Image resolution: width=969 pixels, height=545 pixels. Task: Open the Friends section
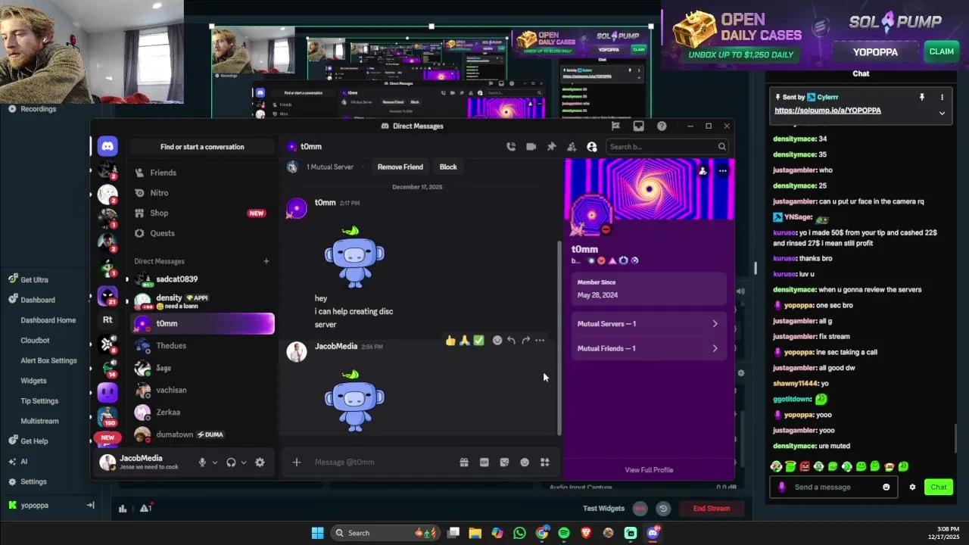(201, 173)
